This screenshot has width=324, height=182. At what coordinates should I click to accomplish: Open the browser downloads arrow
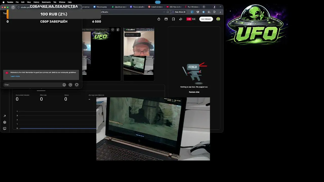pos(220,12)
